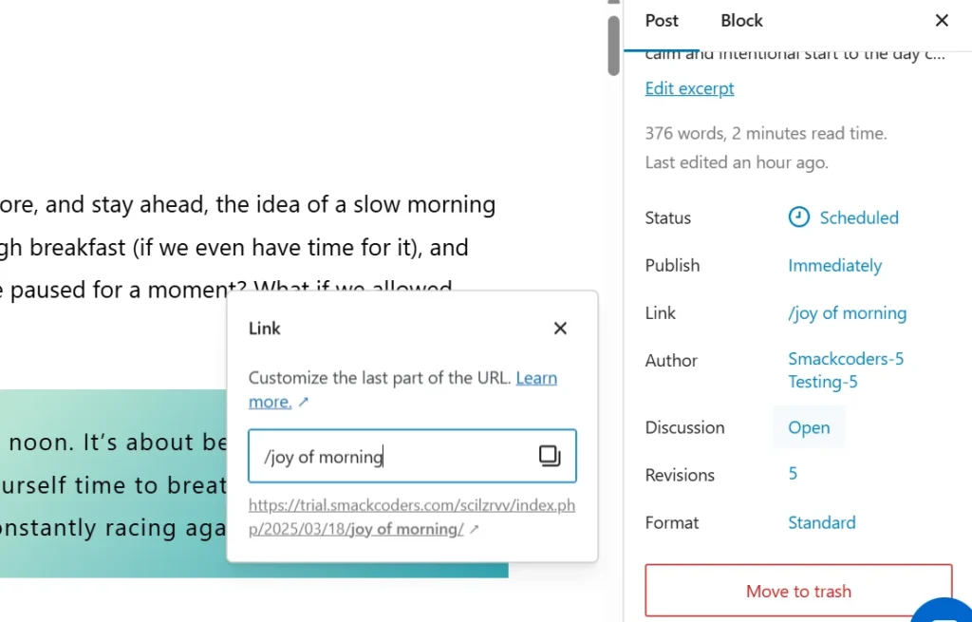Toggle the Discussion setting showing Open
The width and height of the screenshot is (972, 622).
point(809,427)
